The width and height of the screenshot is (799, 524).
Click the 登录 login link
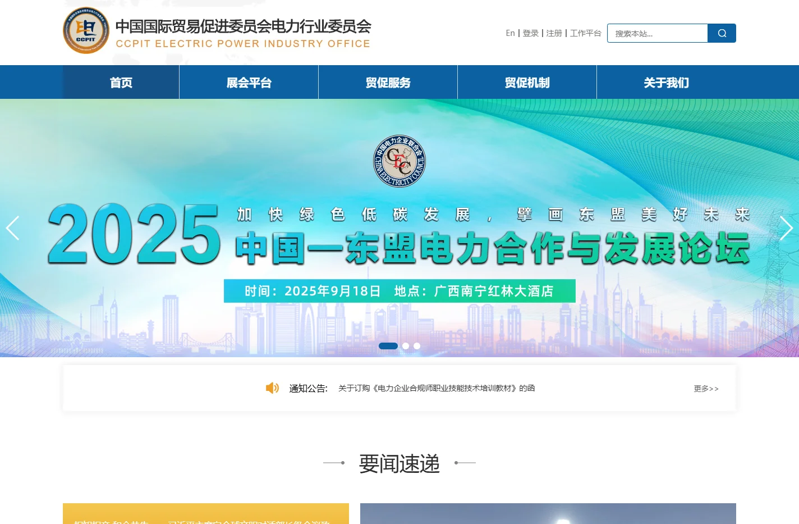click(531, 33)
